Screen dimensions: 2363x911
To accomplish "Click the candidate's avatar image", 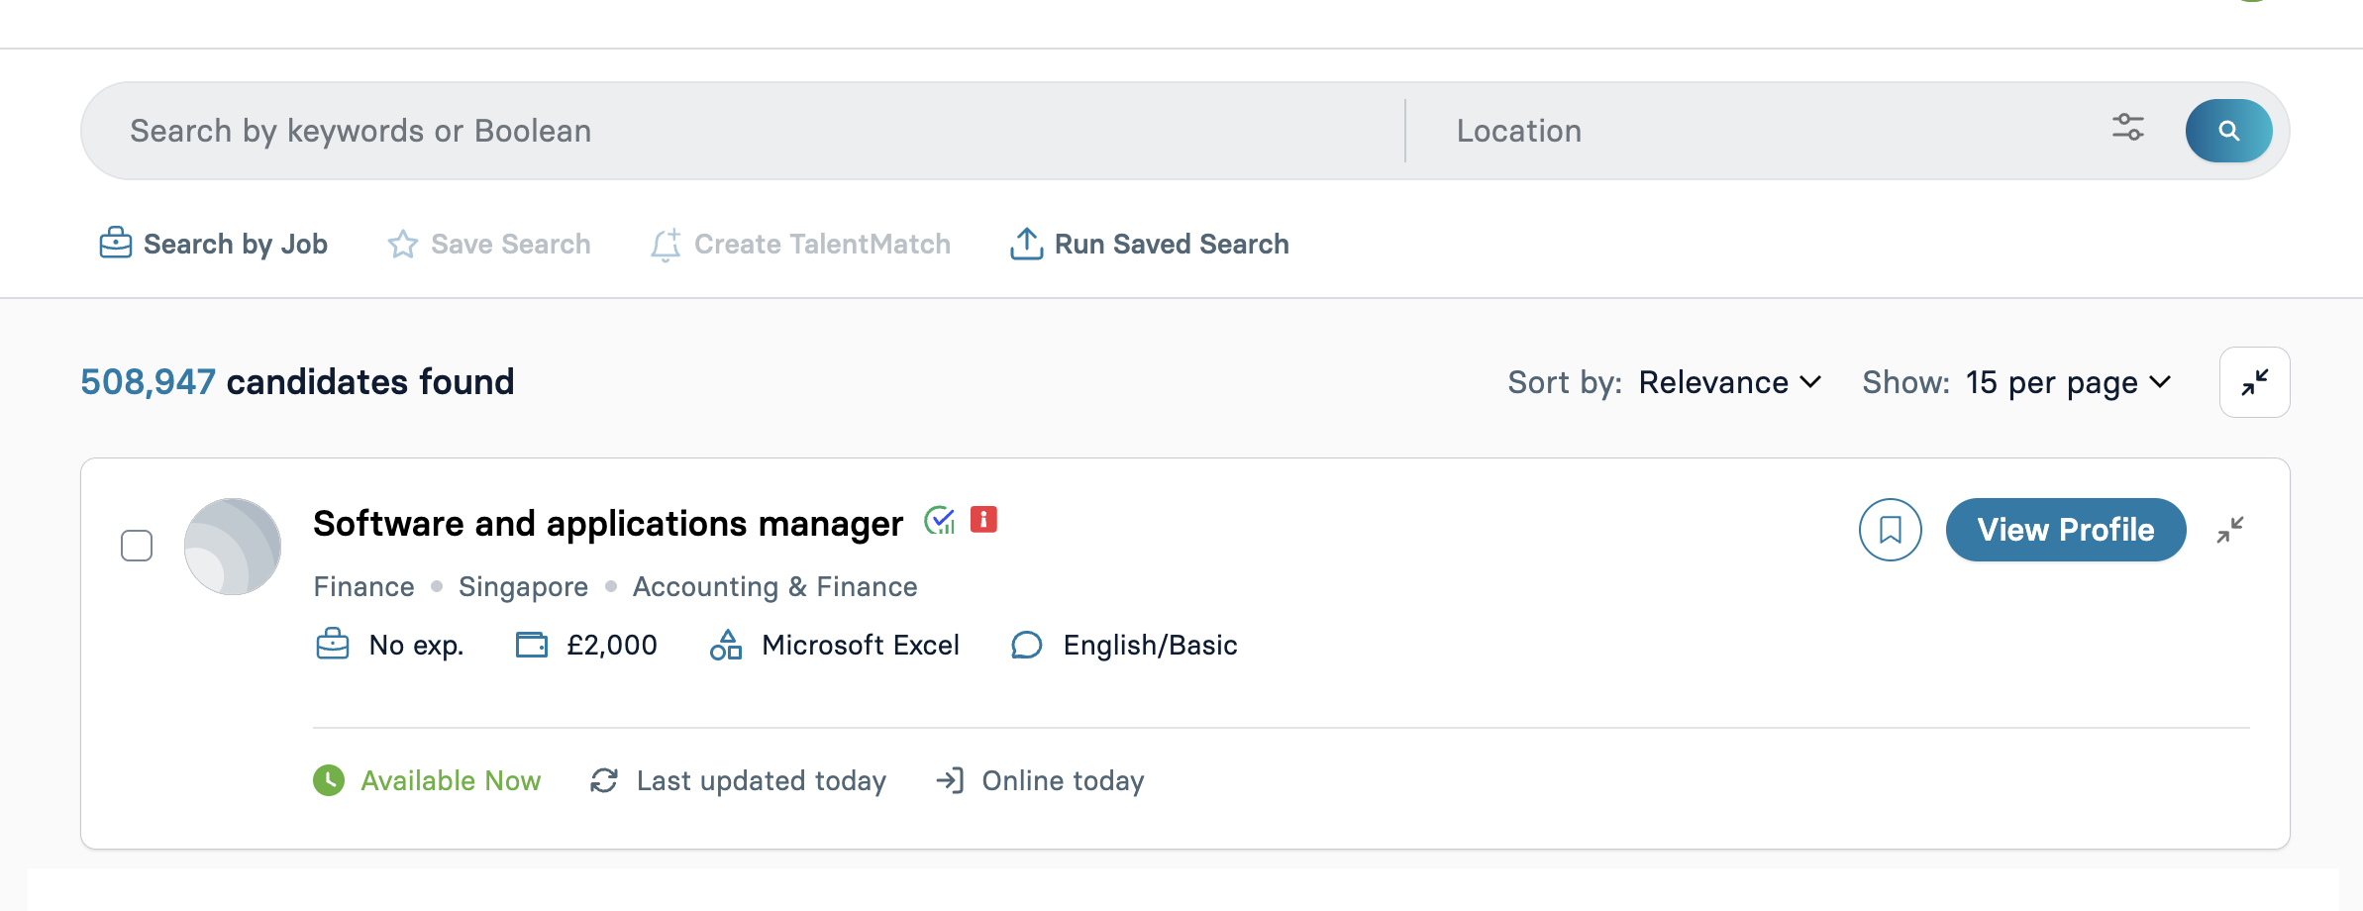I will (x=233, y=547).
